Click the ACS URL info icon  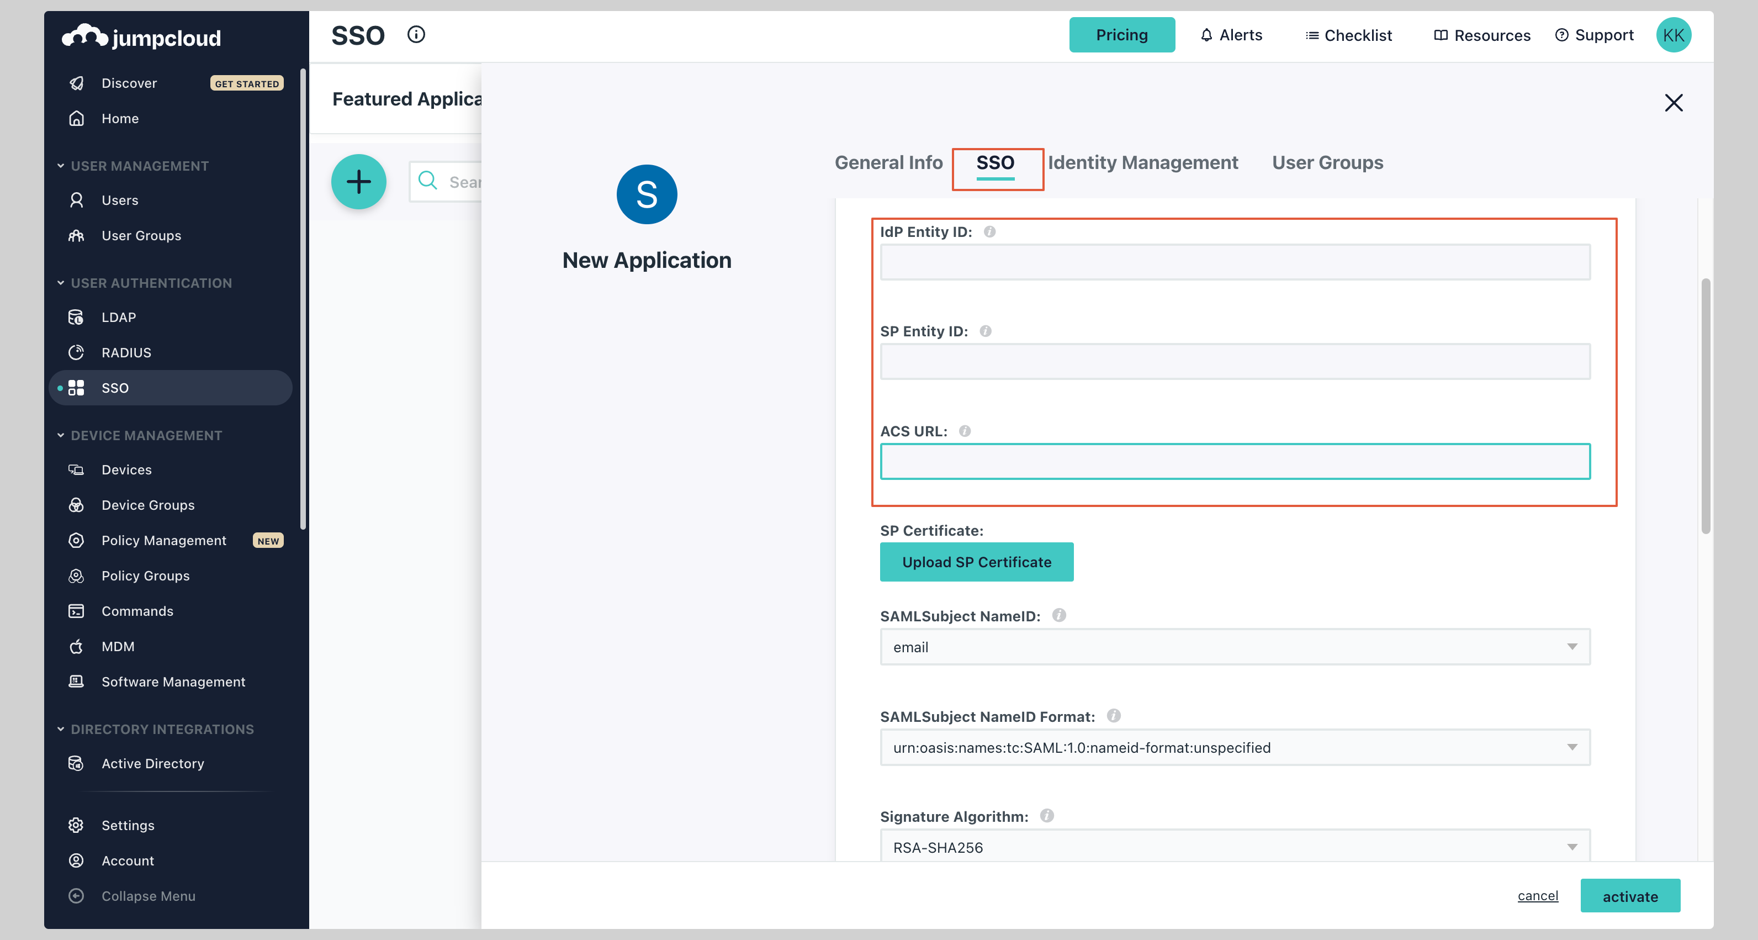(965, 431)
